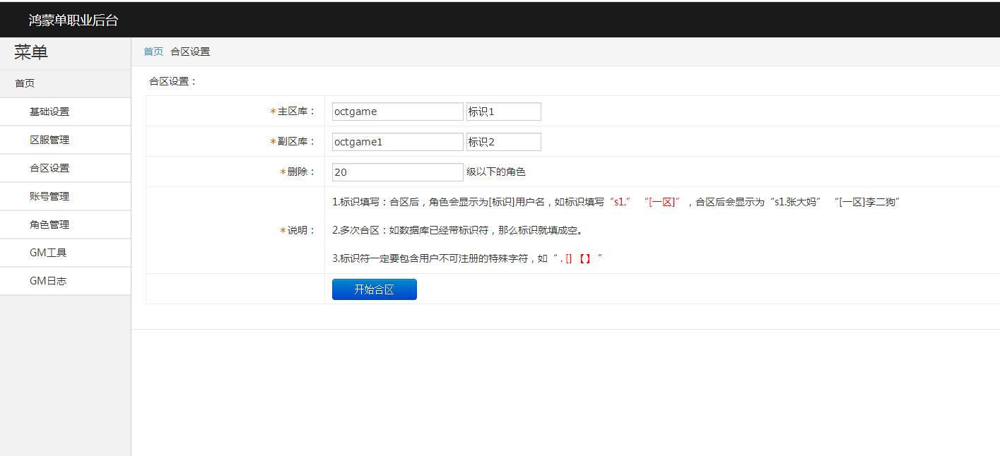Click 合区设置 in the breadcrumb bar

click(x=190, y=52)
